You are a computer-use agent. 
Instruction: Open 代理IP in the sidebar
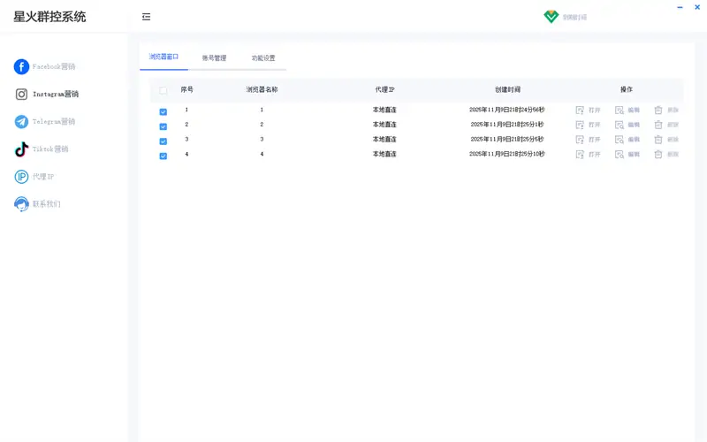34,177
